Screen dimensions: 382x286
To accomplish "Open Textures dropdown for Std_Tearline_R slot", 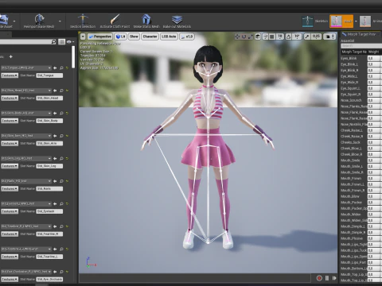I will click(x=10, y=234).
